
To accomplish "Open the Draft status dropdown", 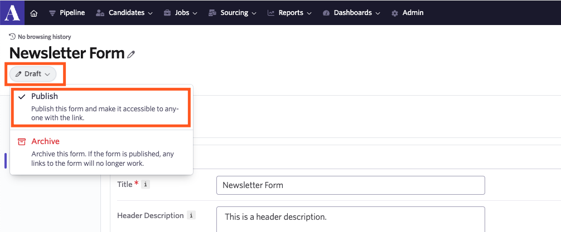I will click(x=33, y=74).
